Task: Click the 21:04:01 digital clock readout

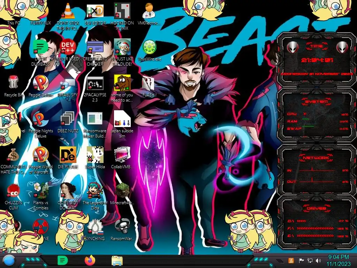Action: click(x=317, y=60)
